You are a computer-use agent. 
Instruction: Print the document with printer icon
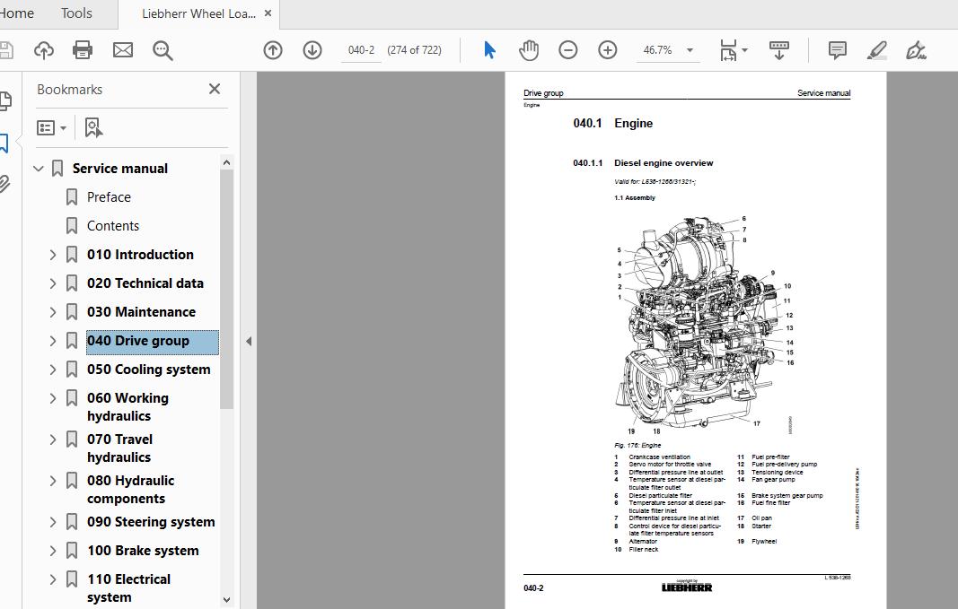tap(83, 50)
